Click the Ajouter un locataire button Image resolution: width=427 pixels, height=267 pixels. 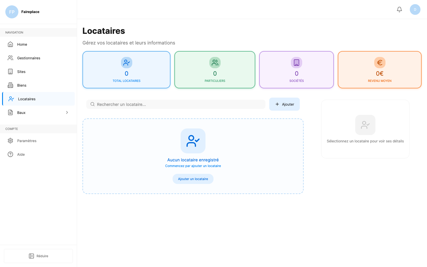click(x=193, y=179)
